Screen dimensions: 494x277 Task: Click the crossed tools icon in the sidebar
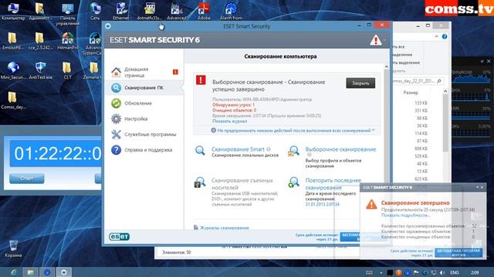click(x=116, y=134)
